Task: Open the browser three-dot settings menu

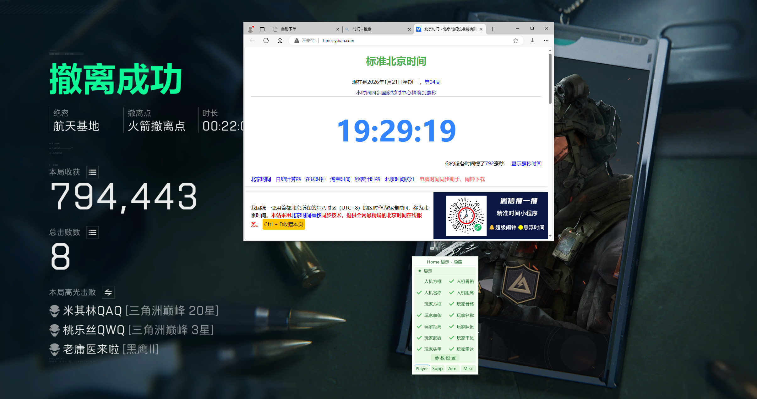Action: [546, 40]
